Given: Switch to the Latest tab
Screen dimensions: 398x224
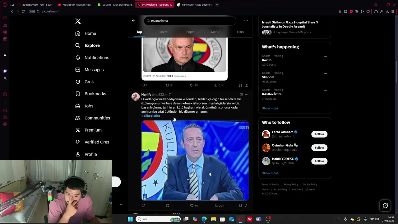Looking at the screenshot, I should click(x=163, y=32).
